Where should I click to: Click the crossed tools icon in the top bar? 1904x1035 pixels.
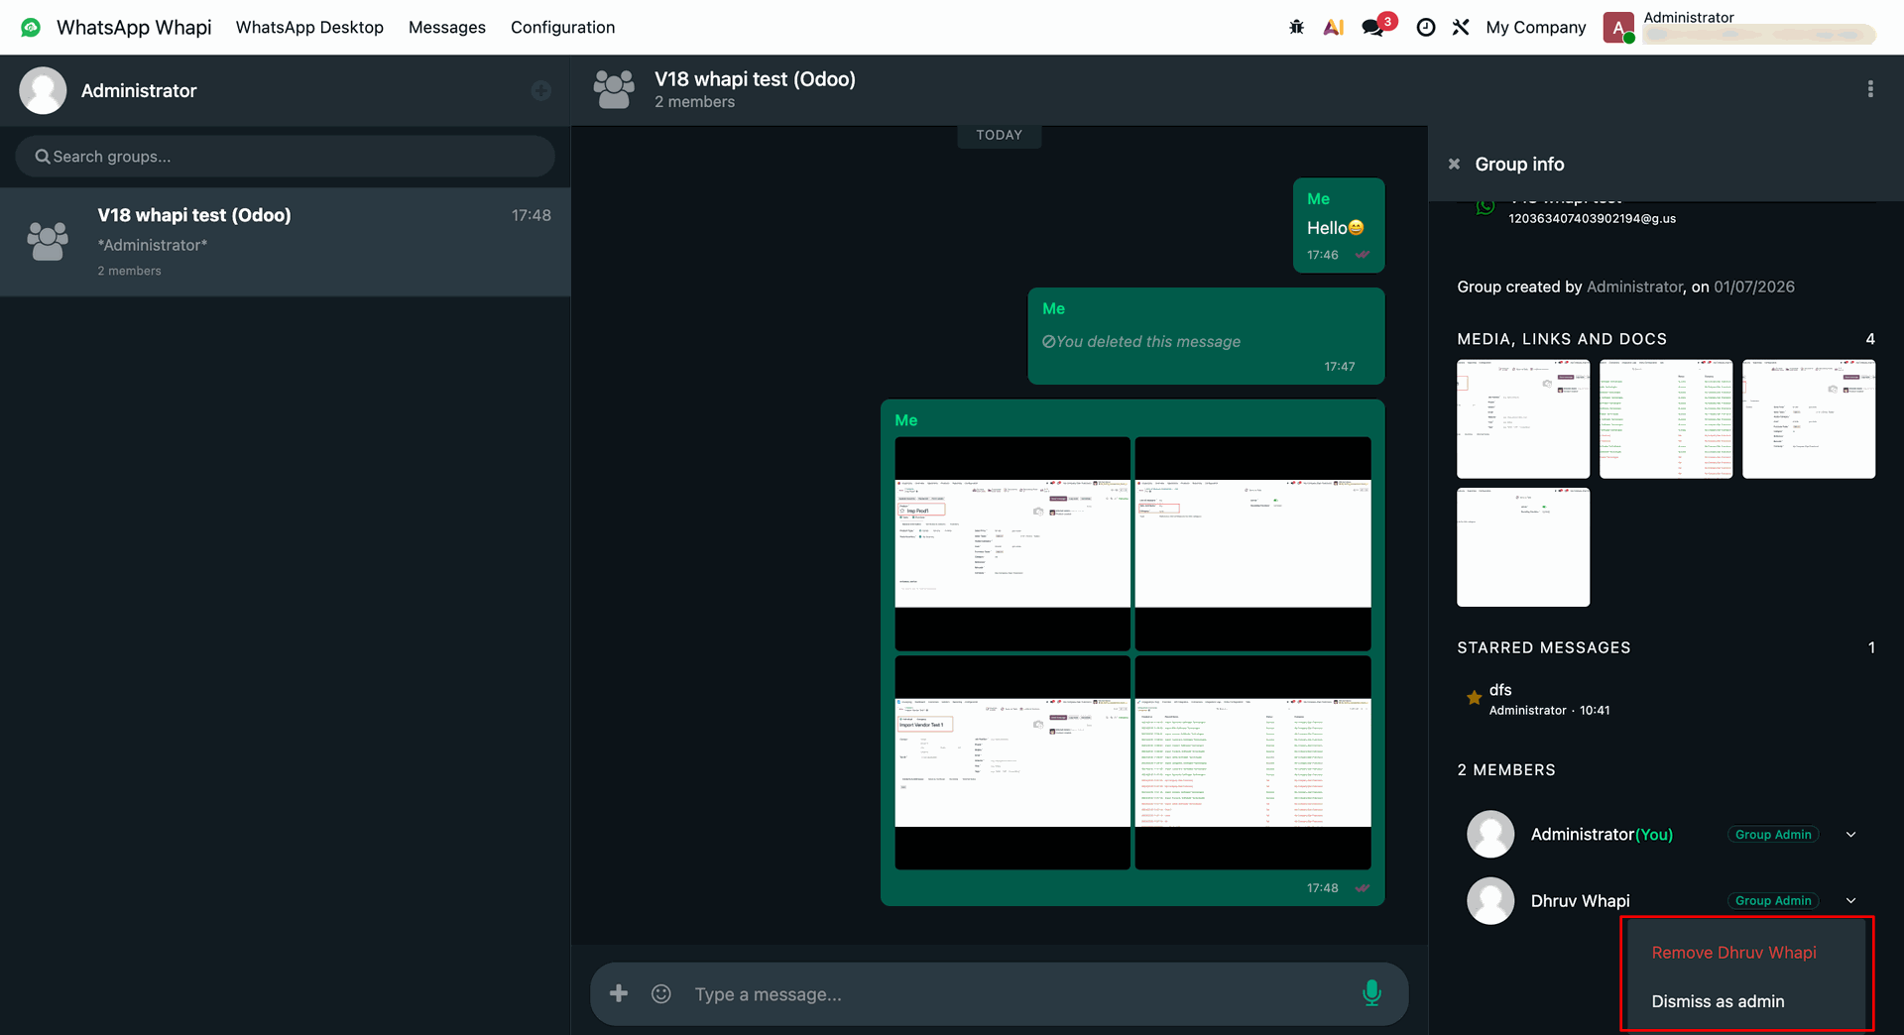point(1461,27)
